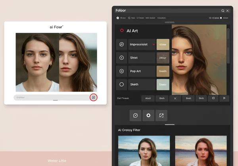Pick the pale green 'Skeer' swatch

[163, 84]
